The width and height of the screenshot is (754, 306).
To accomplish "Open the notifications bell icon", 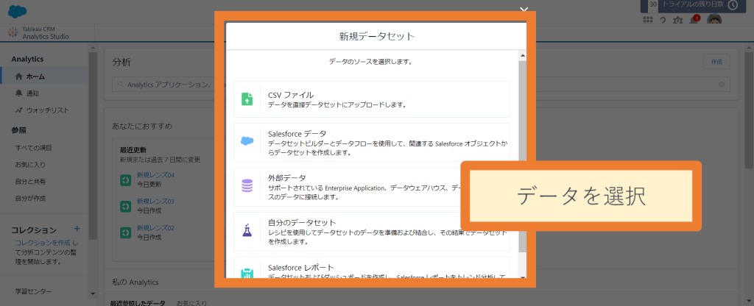I will click(694, 20).
